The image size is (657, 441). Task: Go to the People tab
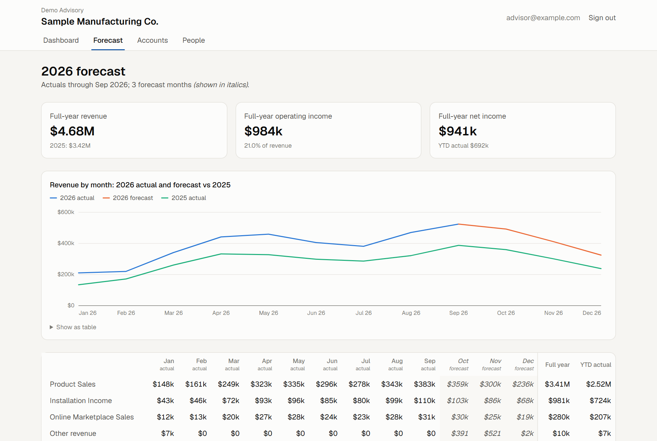click(x=194, y=40)
